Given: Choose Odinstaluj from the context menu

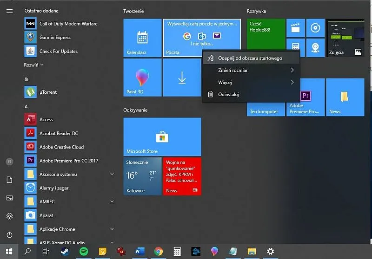Looking at the screenshot, I should point(228,94).
